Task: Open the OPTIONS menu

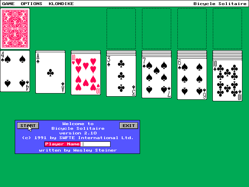Action: pos(32,4)
